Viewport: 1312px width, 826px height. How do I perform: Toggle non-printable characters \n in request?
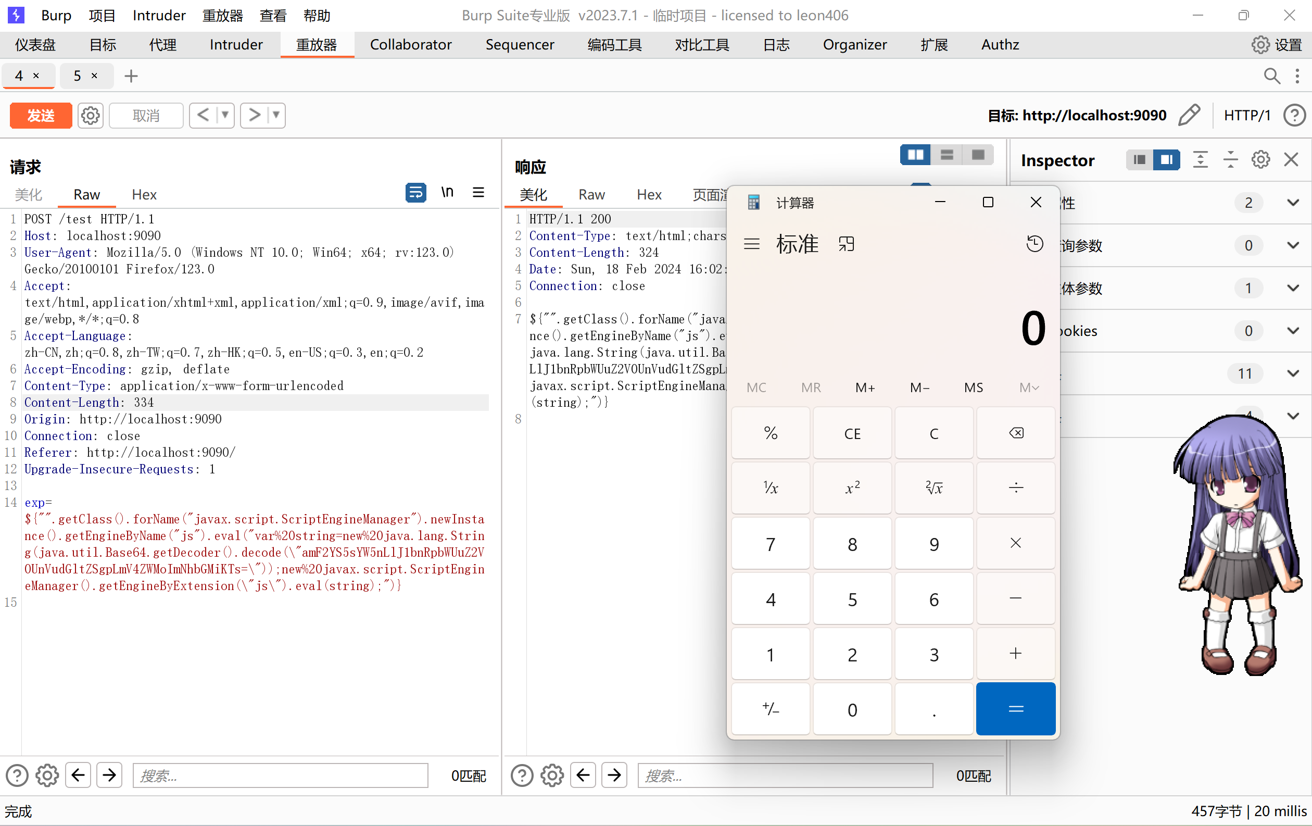click(x=447, y=192)
